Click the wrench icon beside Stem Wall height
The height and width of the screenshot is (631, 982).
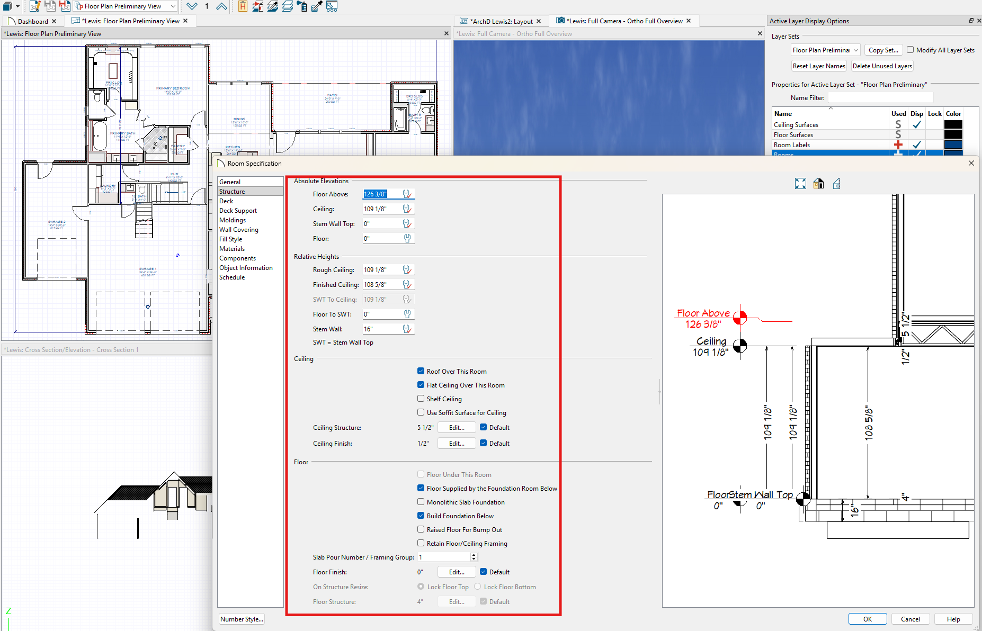pos(407,329)
